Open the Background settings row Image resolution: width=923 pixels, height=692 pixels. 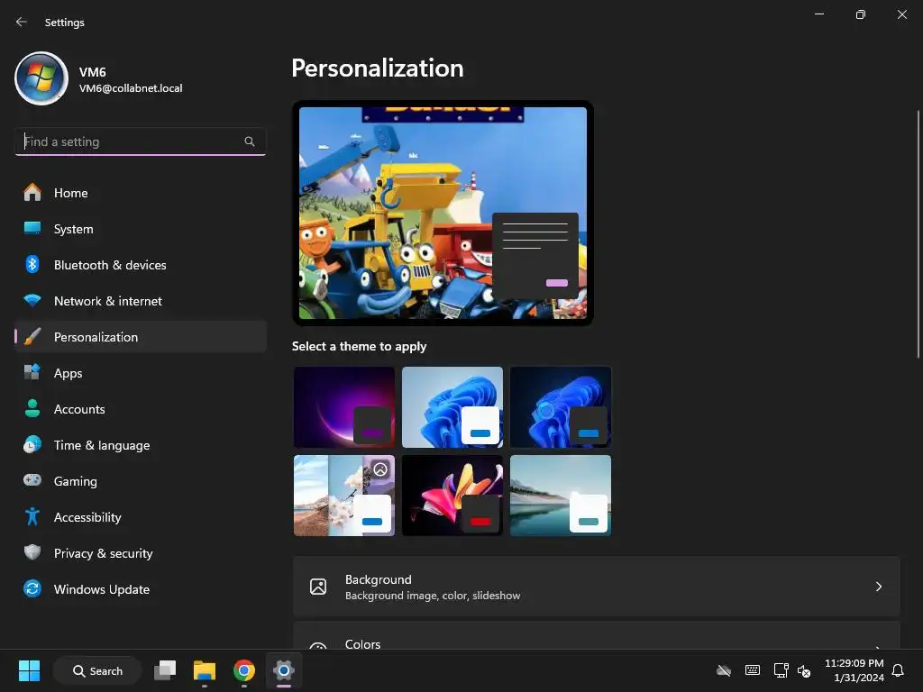597,587
